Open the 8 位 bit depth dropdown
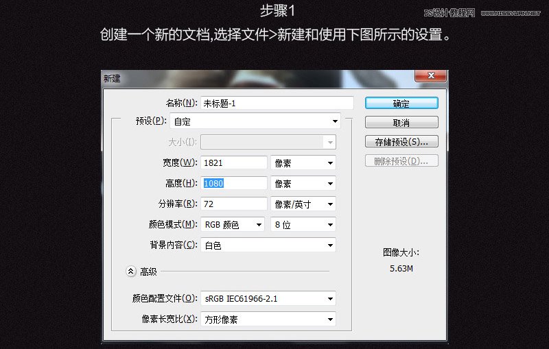Screen dimensions: 549x349 coord(303,225)
